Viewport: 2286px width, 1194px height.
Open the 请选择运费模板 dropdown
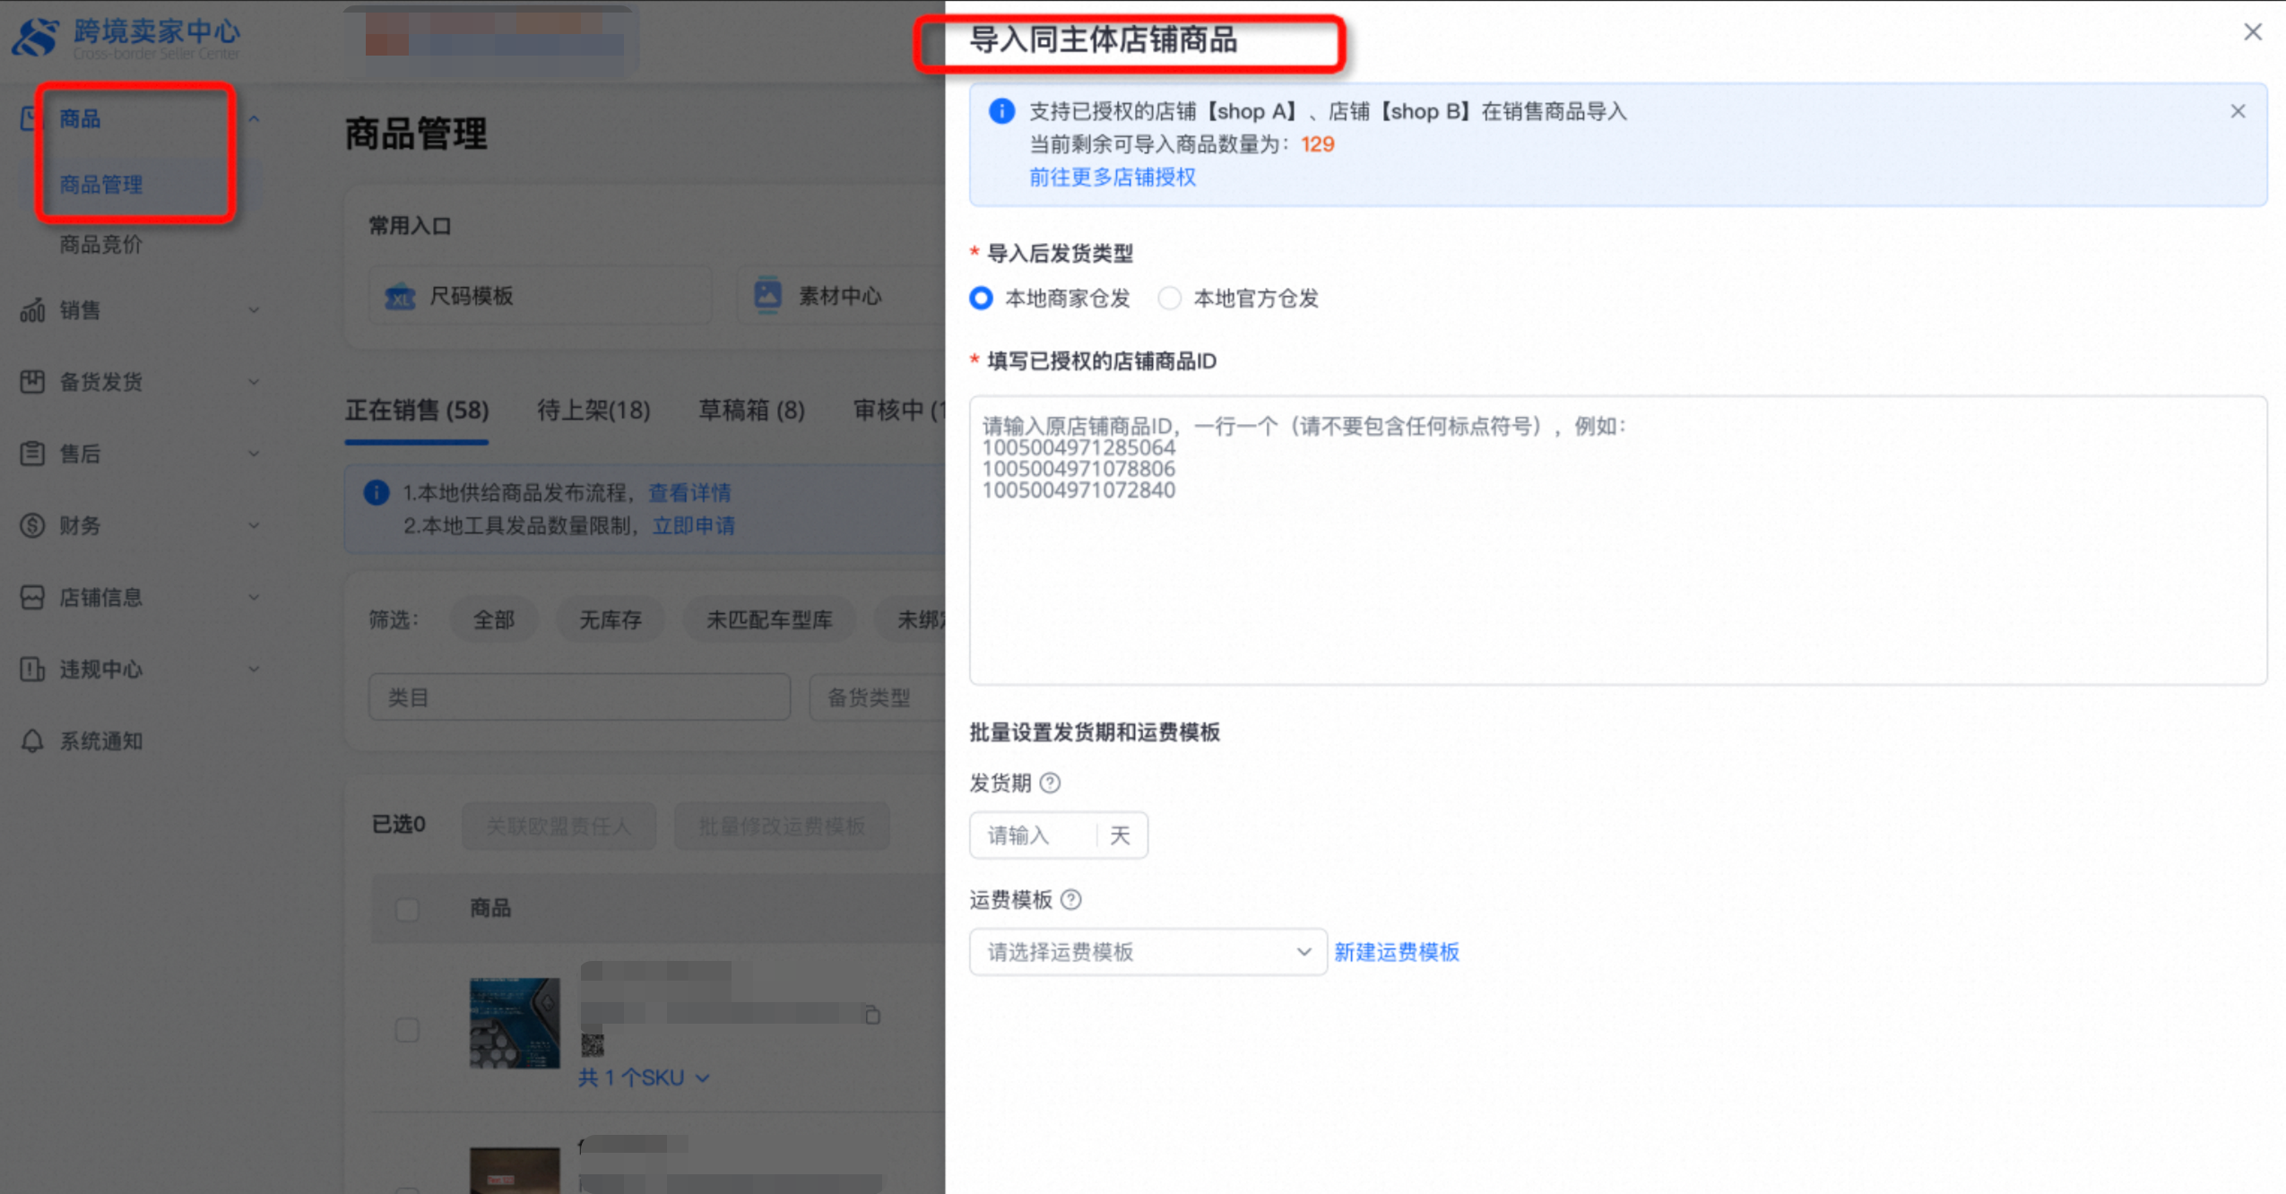[x=1147, y=952]
